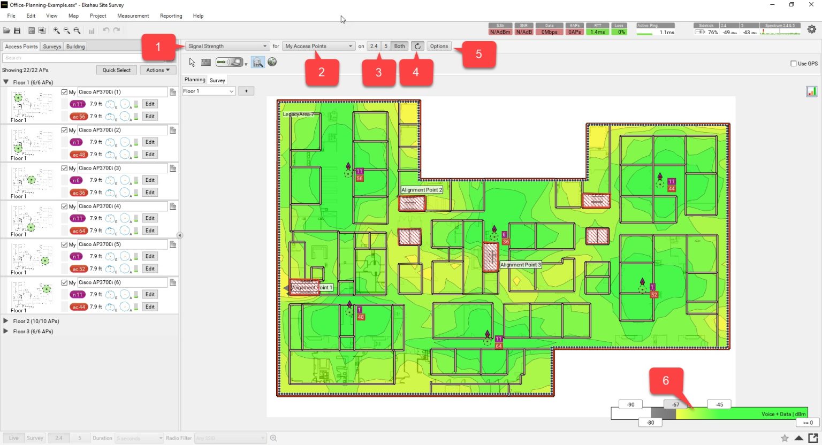Screen dimensions: 822x445
Task: Open application settings via the gear icon
Action: [x=812, y=29]
